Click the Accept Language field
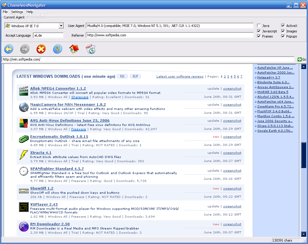This screenshot has width=308, height=244. pyautogui.click(x=48, y=35)
